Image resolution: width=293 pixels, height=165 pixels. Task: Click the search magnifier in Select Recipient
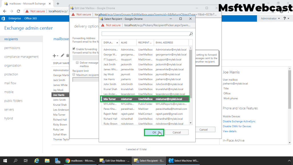[191, 34]
